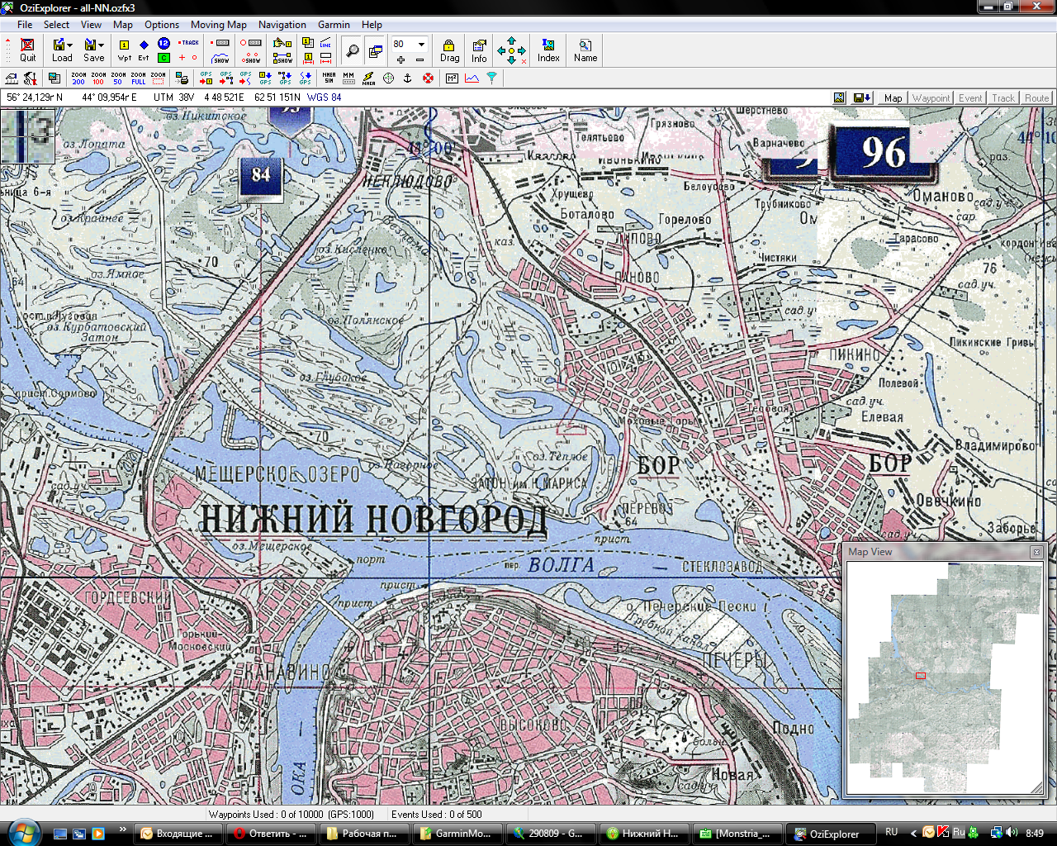Open the Index map icon

(x=548, y=50)
